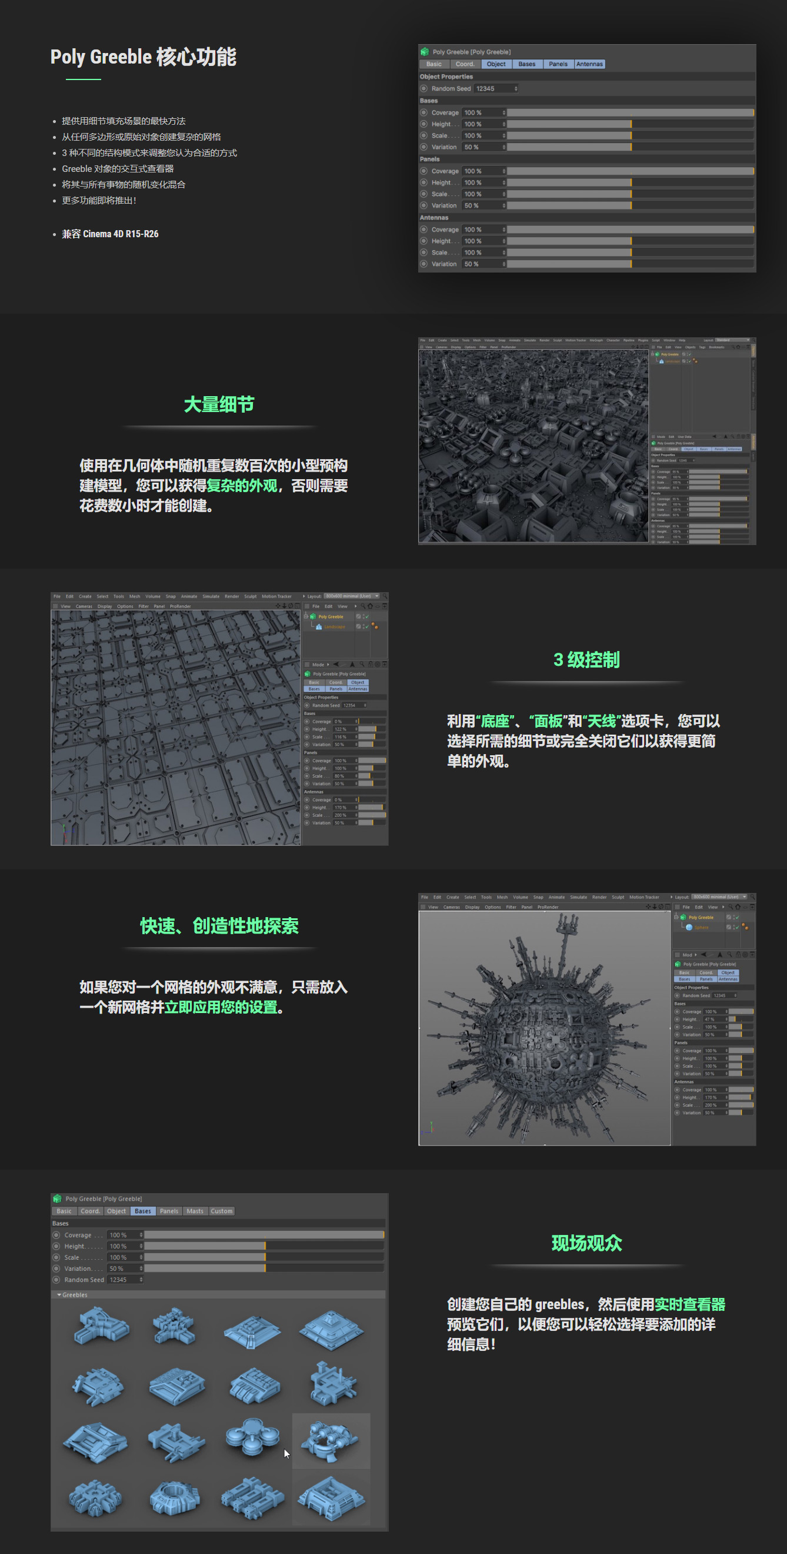Open Mode menu in Landscape scene attribute manager

318,664
